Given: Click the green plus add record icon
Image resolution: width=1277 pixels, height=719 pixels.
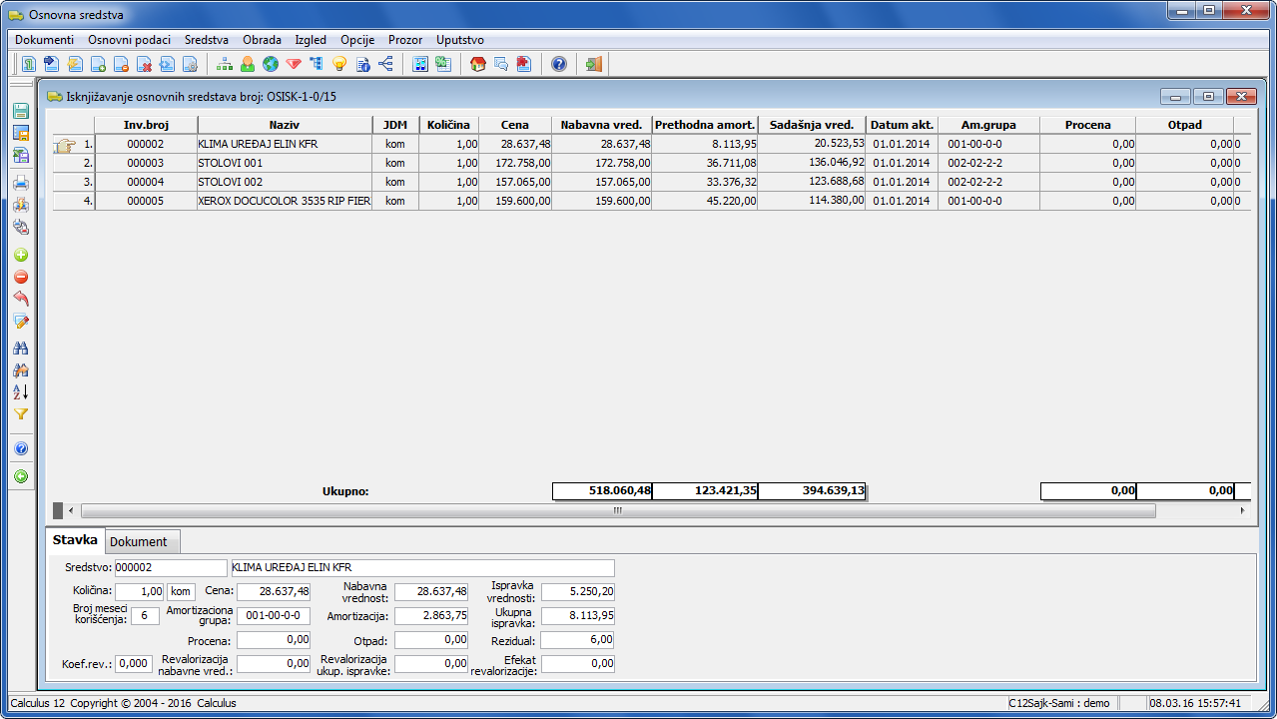Looking at the screenshot, I should point(21,256).
